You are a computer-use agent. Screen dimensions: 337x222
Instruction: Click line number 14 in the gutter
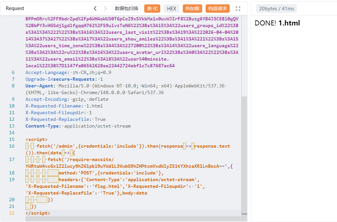click(12, 133)
